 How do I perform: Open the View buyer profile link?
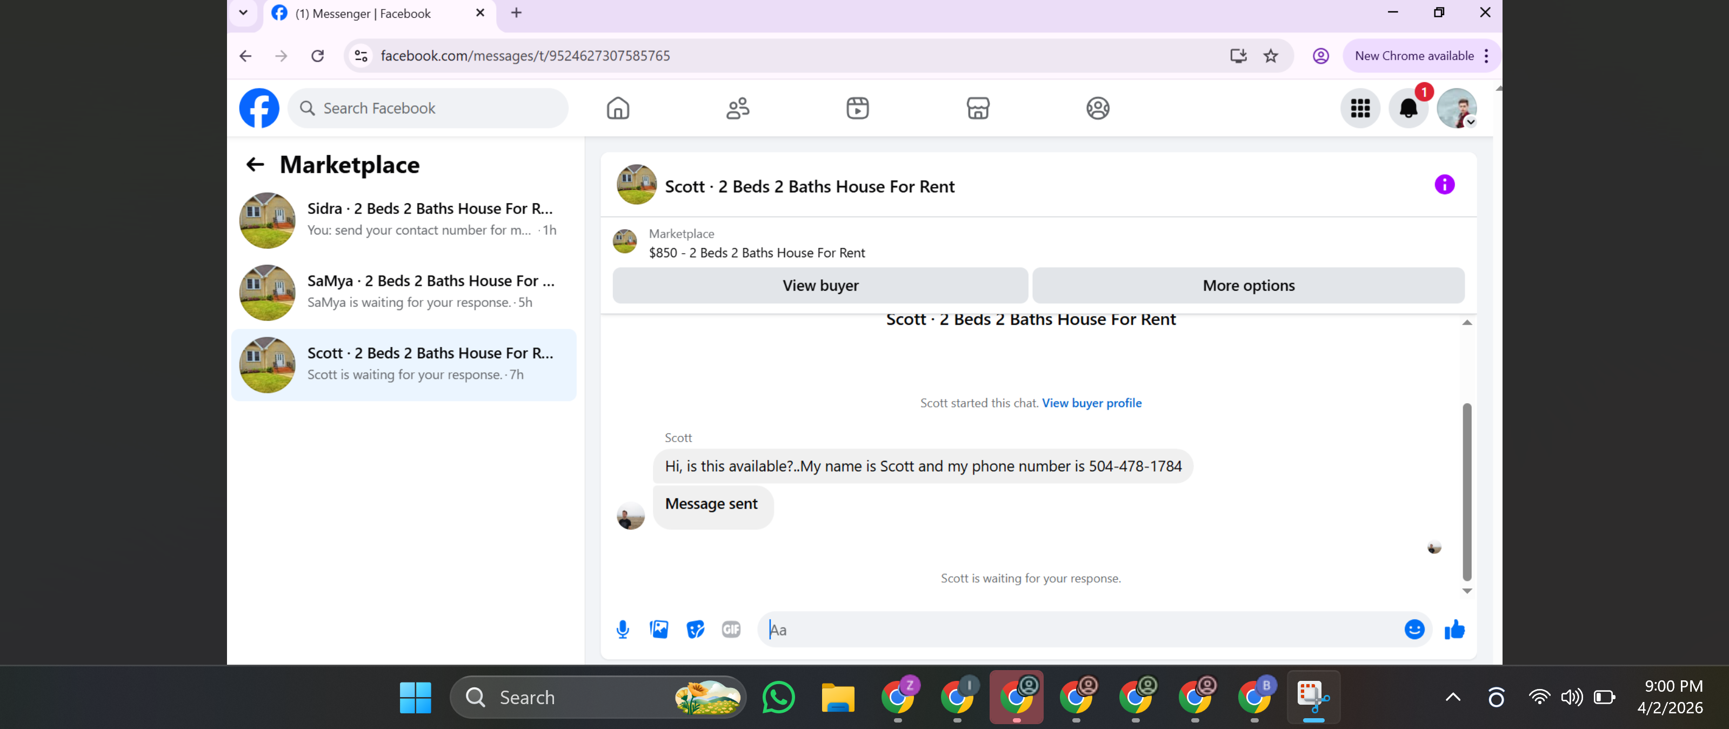coord(1091,403)
